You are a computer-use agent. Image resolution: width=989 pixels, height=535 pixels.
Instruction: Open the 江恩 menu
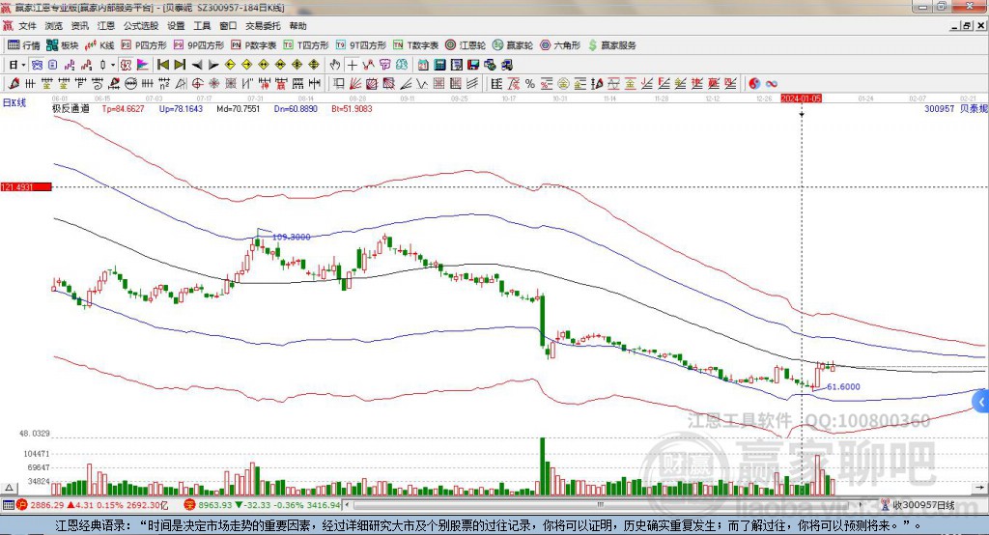pos(106,26)
